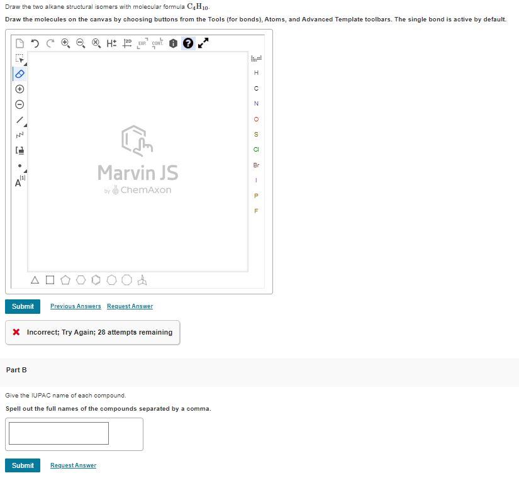519x478 pixels.
Task: Submit the Part A drawing
Action: (23, 306)
